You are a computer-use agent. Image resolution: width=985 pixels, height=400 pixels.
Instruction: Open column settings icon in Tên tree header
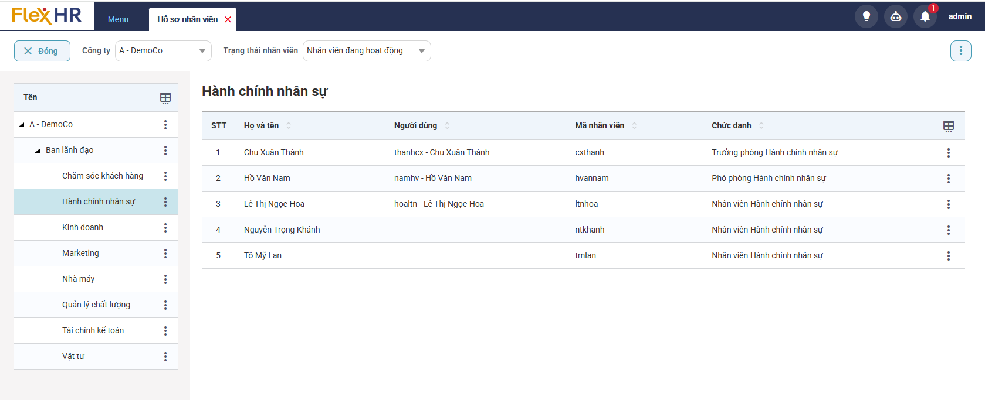165,98
